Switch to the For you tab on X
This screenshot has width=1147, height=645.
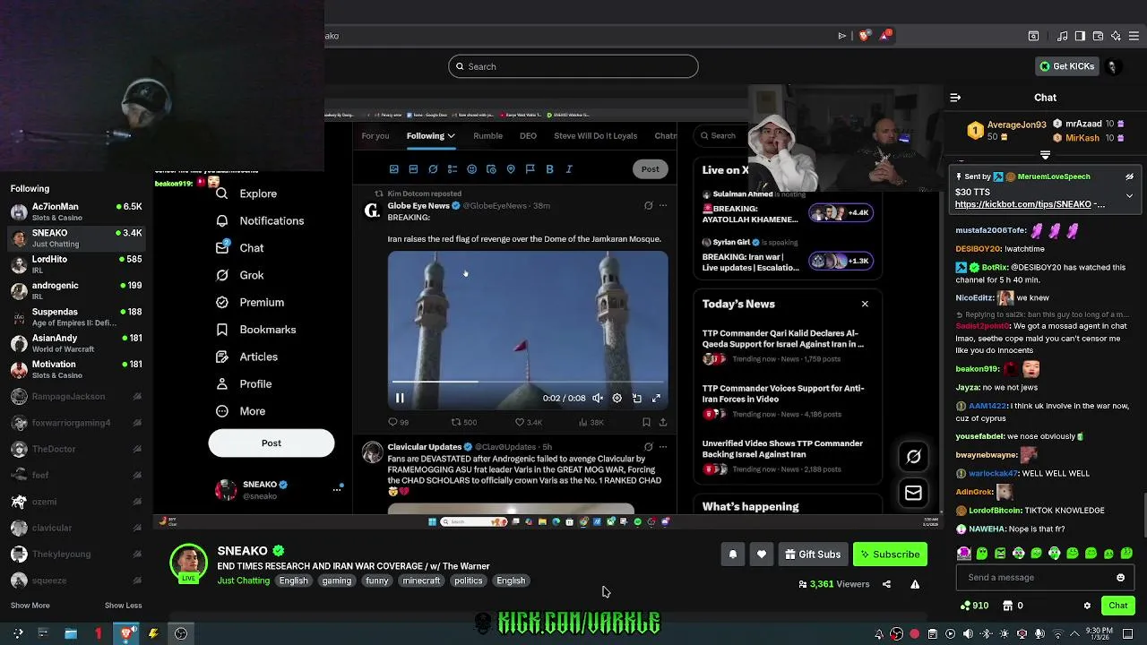click(375, 136)
